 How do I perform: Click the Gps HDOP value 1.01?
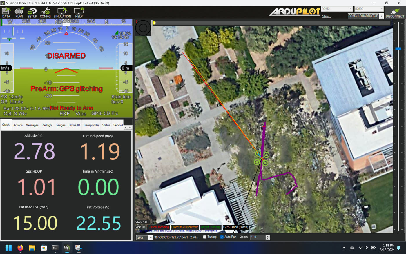point(37,187)
